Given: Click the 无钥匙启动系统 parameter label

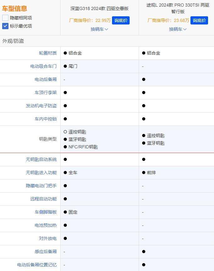Looking at the screenshot, I should 41,160.
